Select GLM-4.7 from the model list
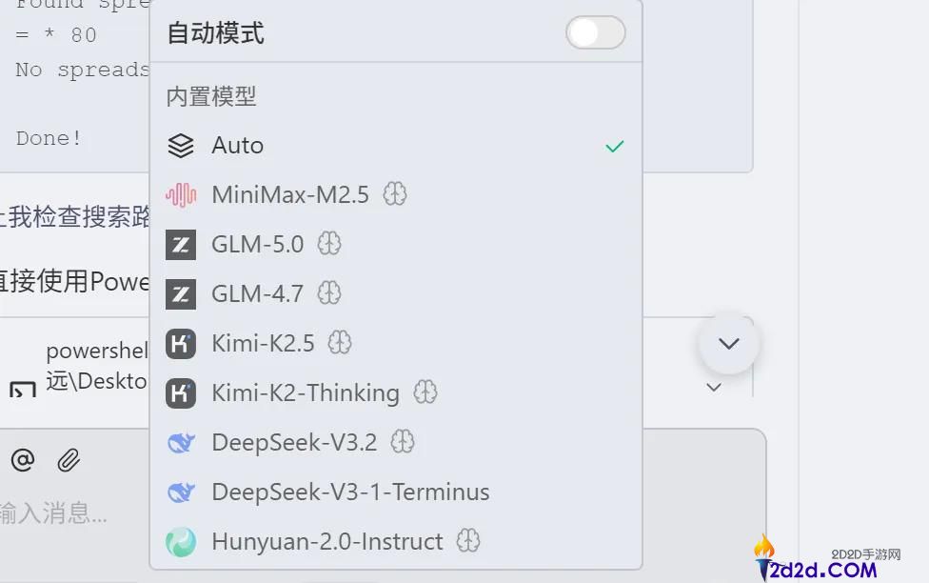Image resolution: width=929 pixels, height=583 pixels. 257,293
